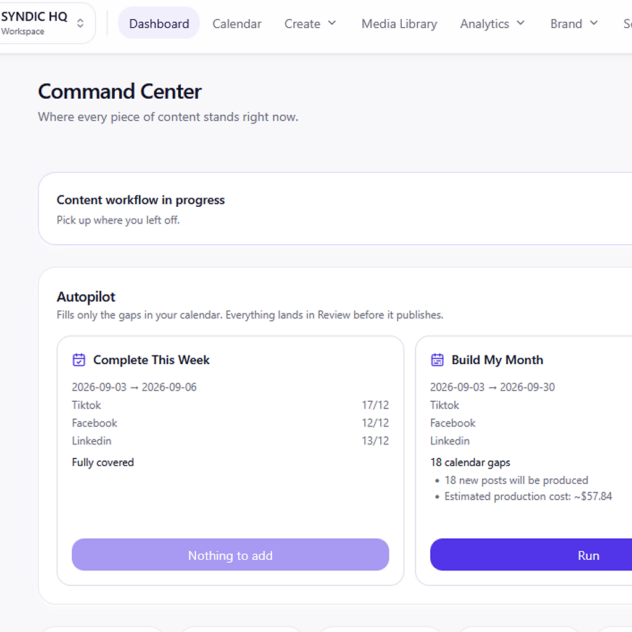Click the Linkedin row in Complete This Week
Viewport: 632px width, 632px height.
[x=230, y=441]
